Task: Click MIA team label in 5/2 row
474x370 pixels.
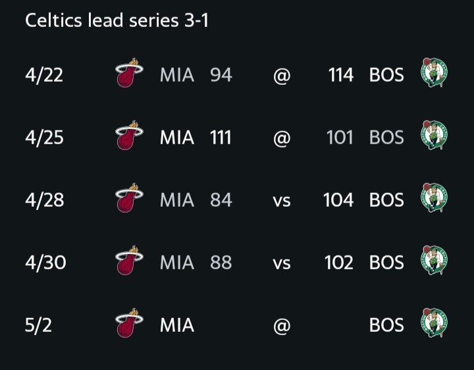Action: point(177,325)
